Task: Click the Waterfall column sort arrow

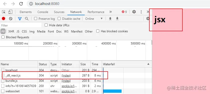Action: tap(148, 64)
